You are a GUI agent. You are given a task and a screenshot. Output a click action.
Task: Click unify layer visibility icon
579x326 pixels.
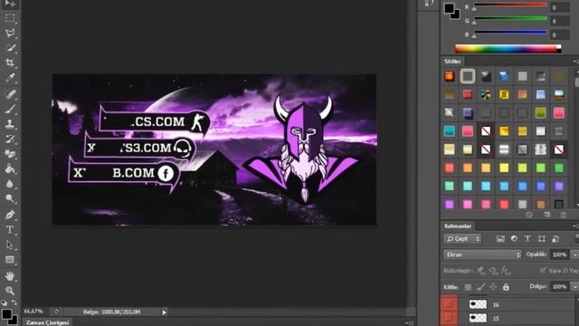(x=494, y=271)
